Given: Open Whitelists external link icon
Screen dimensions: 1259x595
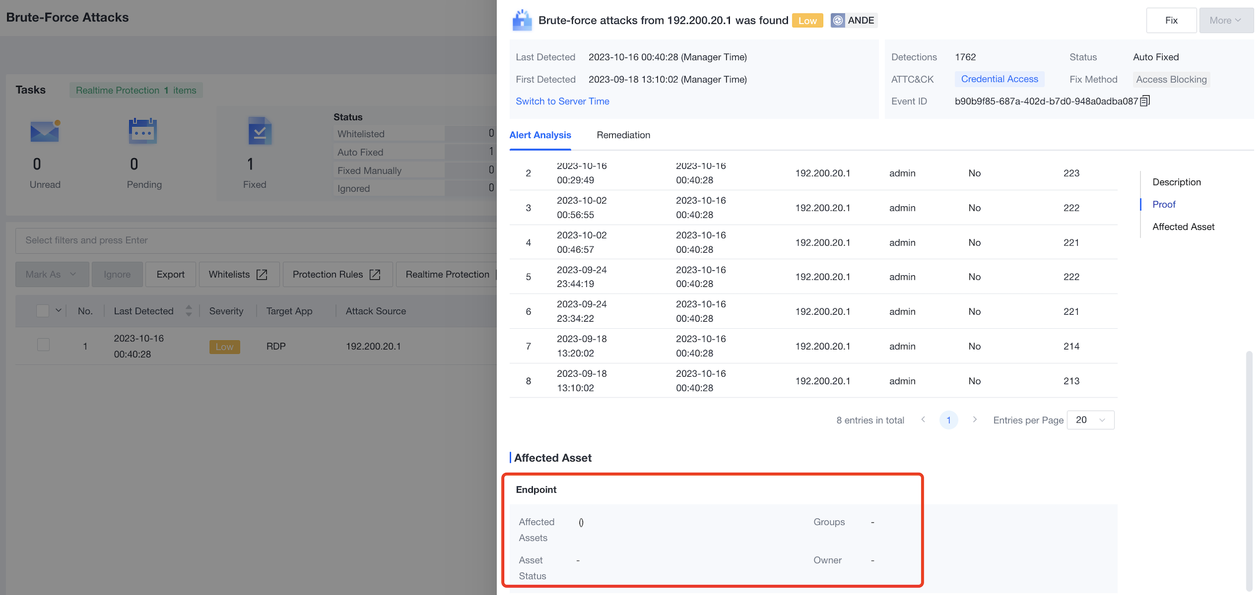Looking at the screenshot, I should click(x=262, y=274).
